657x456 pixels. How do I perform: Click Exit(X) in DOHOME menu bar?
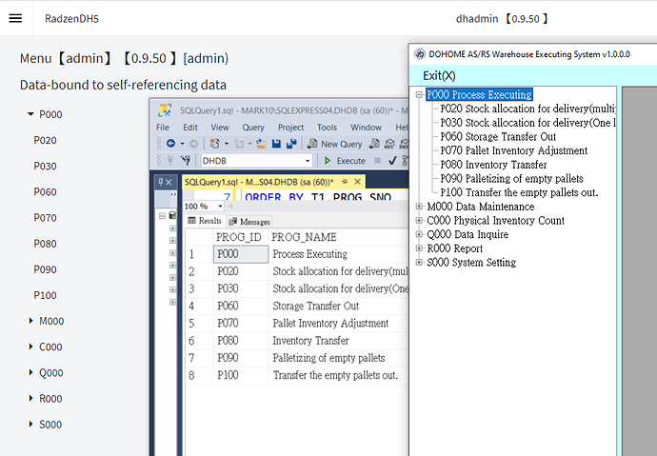[439, 76]
